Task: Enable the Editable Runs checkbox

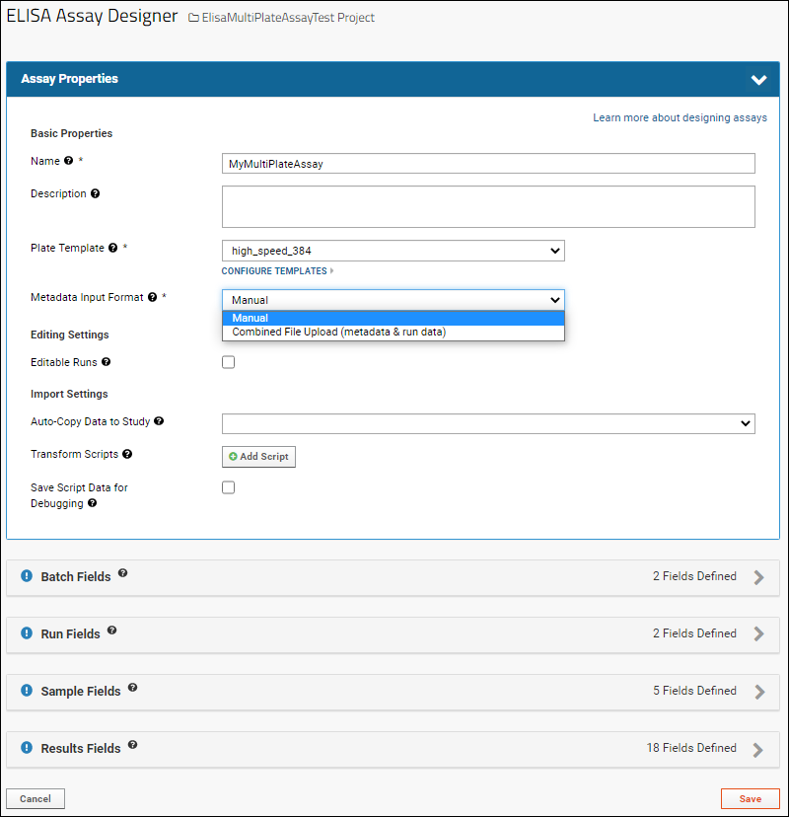Action: [x=228, y=362]
